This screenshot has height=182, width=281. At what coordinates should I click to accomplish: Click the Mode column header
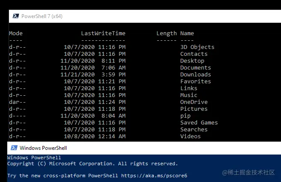tap(16, 33)
